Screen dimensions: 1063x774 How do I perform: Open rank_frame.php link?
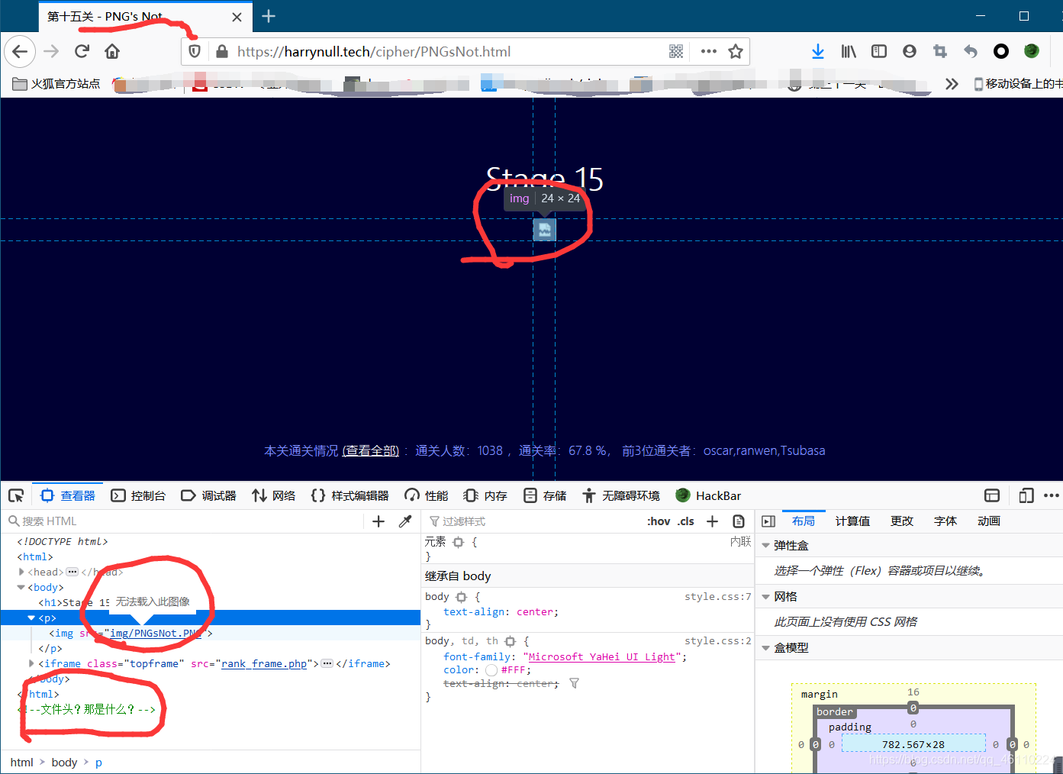264,663
